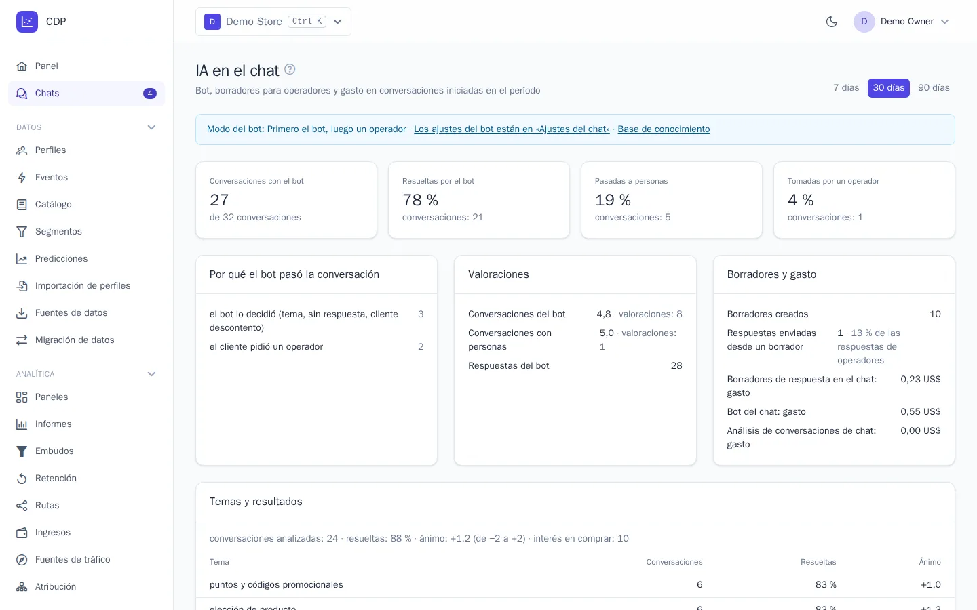Click the Predicciones chart icon
Viewport: 977px width, 610px height.
(x=22, y=259)
